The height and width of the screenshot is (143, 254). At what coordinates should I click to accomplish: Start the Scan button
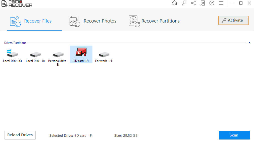tap(234, 135)
